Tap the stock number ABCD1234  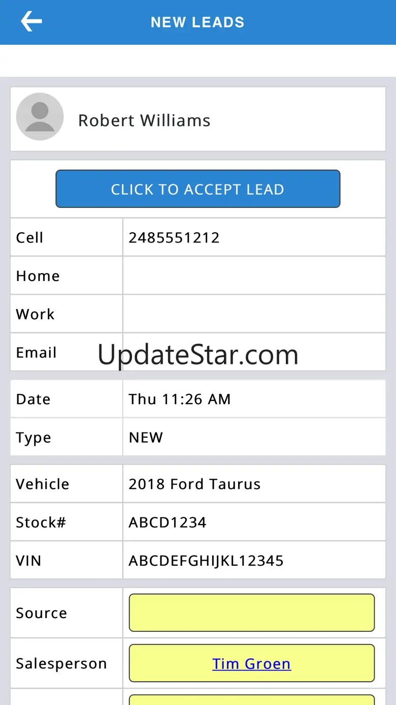click(x=168, y=522)
